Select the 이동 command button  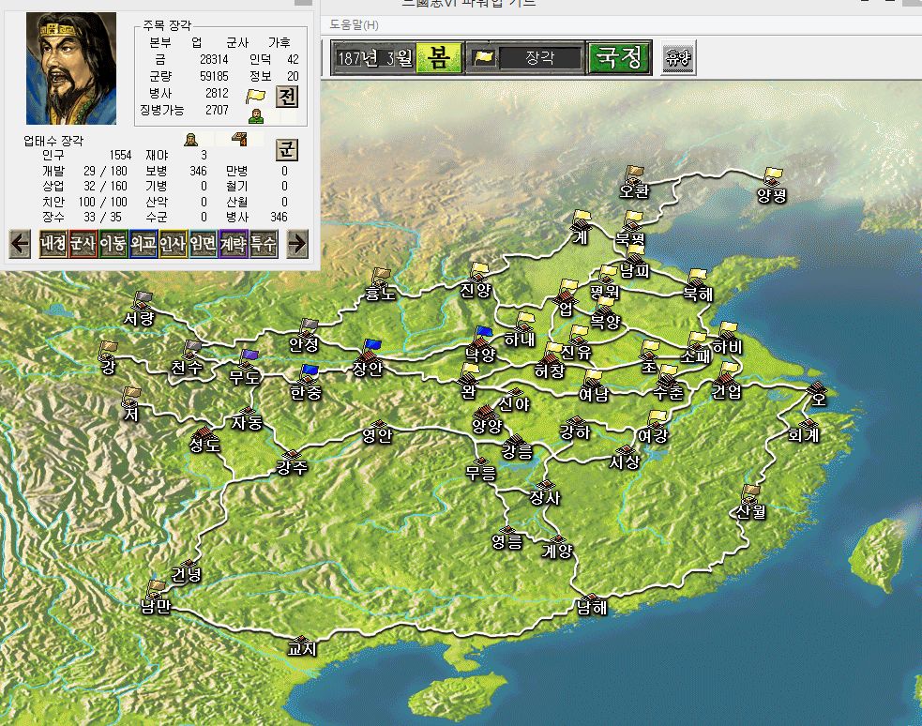tap(113, 244)
